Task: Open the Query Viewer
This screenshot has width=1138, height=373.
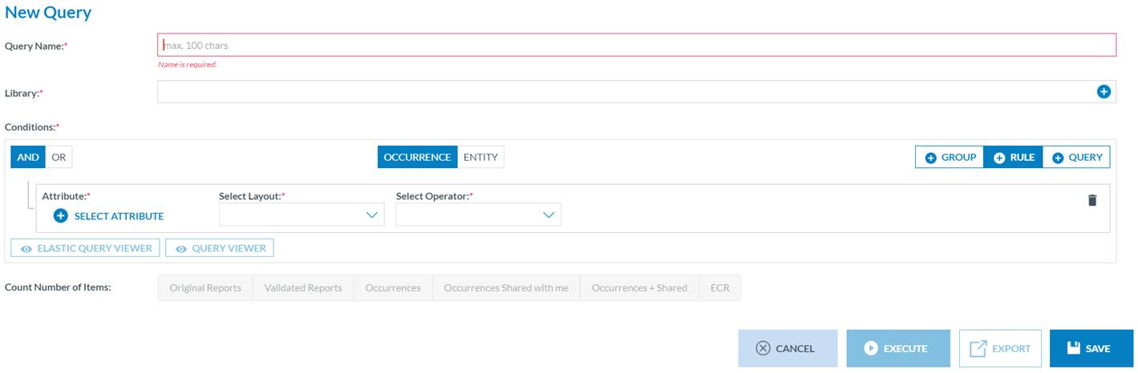Action: [220, 248]
